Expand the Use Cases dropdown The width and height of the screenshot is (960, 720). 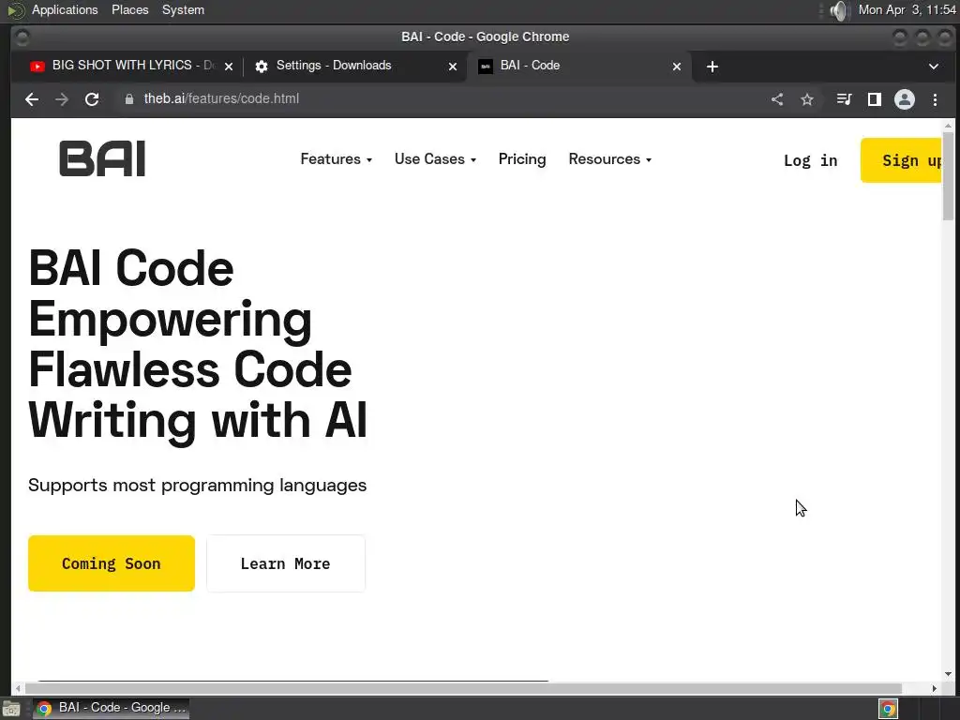435,159
